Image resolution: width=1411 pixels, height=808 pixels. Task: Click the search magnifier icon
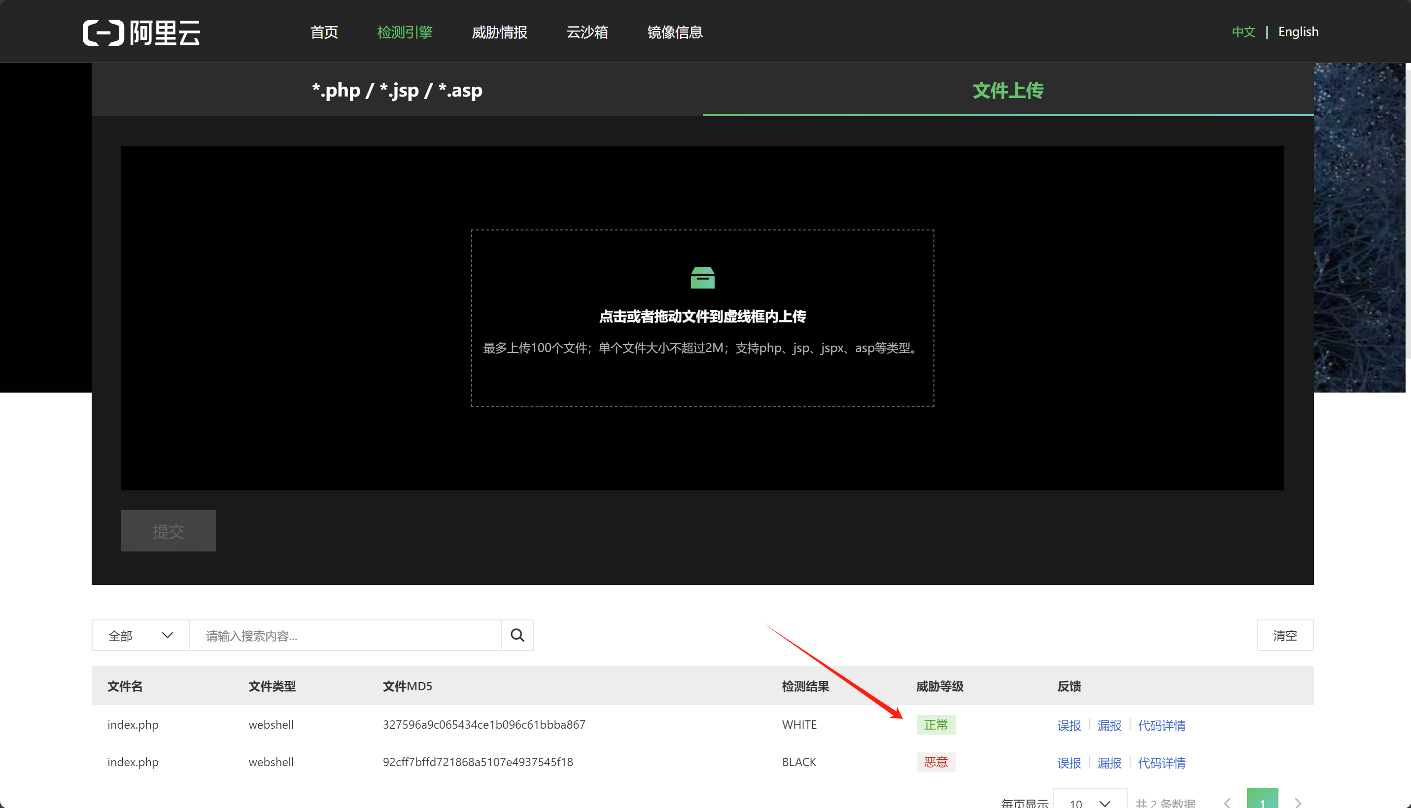pyautogui.click(x=517, y=635)
